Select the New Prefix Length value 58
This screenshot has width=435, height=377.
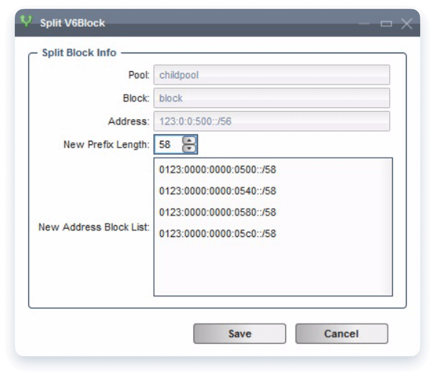(x=169, y=144)
